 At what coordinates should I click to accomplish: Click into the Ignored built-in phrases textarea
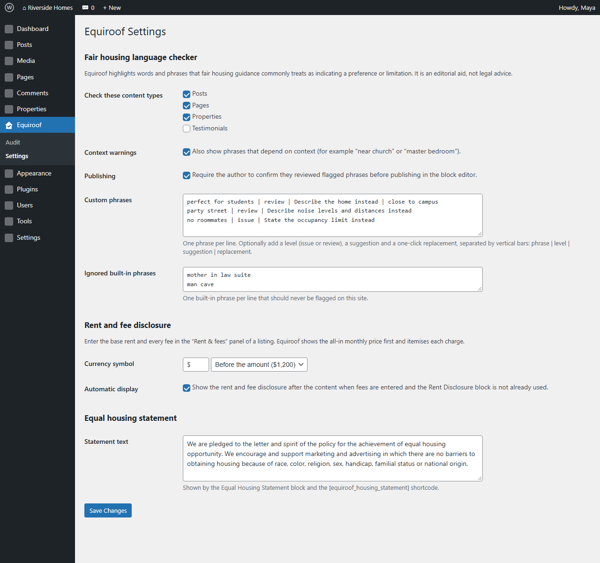tap(333, 279)
